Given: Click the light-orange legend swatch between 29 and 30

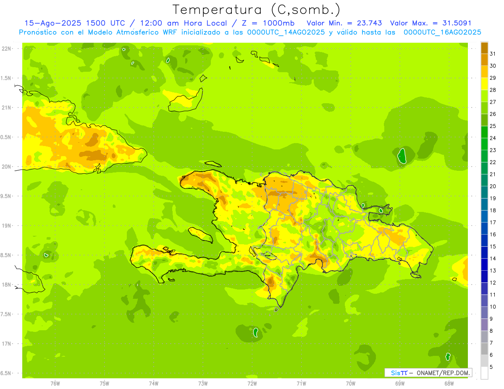Looking at the screenshot, I should 484,72.
